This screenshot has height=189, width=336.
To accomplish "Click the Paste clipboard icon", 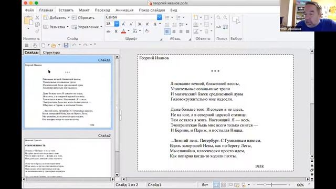I will click(x=28, y=20).
